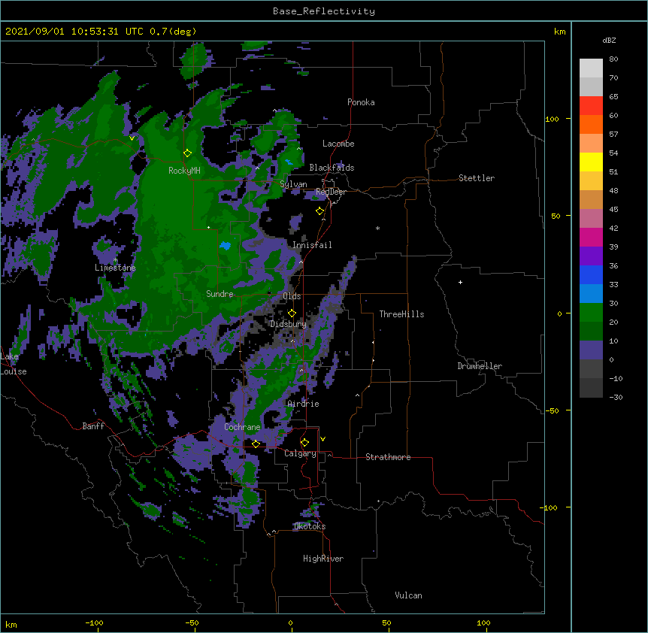Click the Olds town label
Screen dimensions: 648x633
(292, 296)
